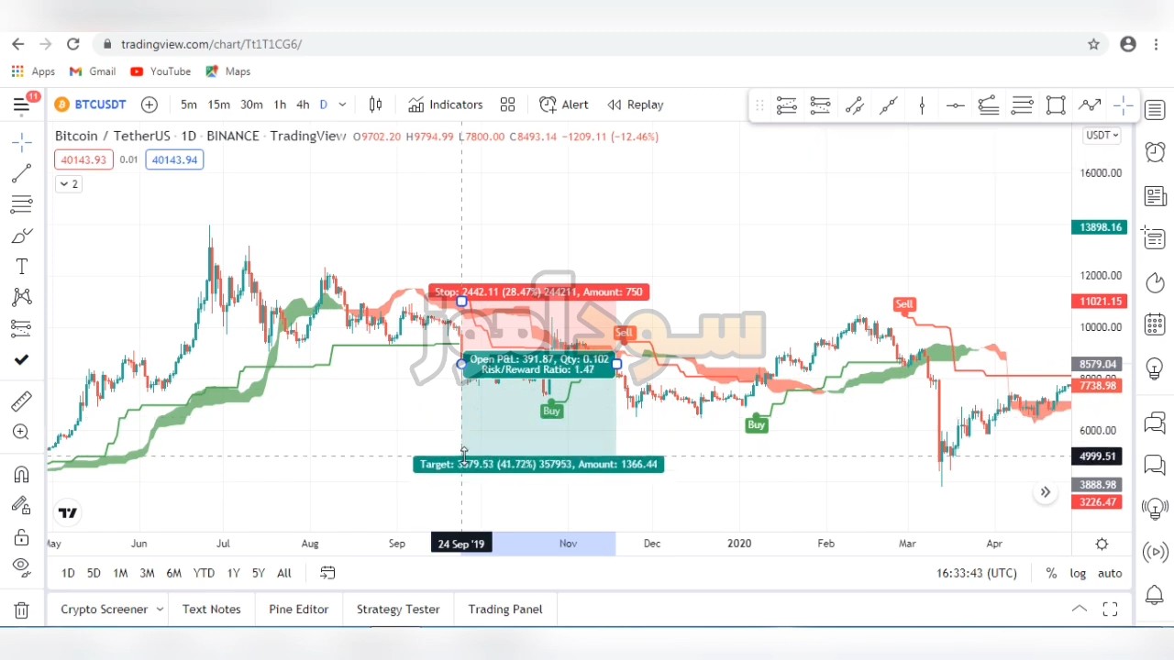Set range to 3M
This screenshot has height=660, width=1174.
click(147, 573)
